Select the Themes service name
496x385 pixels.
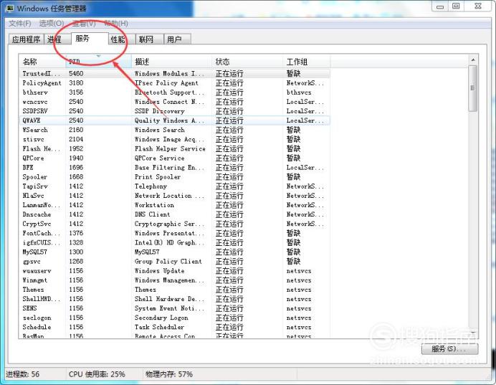click(33, 290)
